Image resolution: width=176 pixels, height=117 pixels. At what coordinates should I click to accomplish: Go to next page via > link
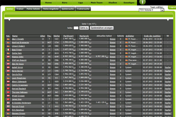pos(96,24)
